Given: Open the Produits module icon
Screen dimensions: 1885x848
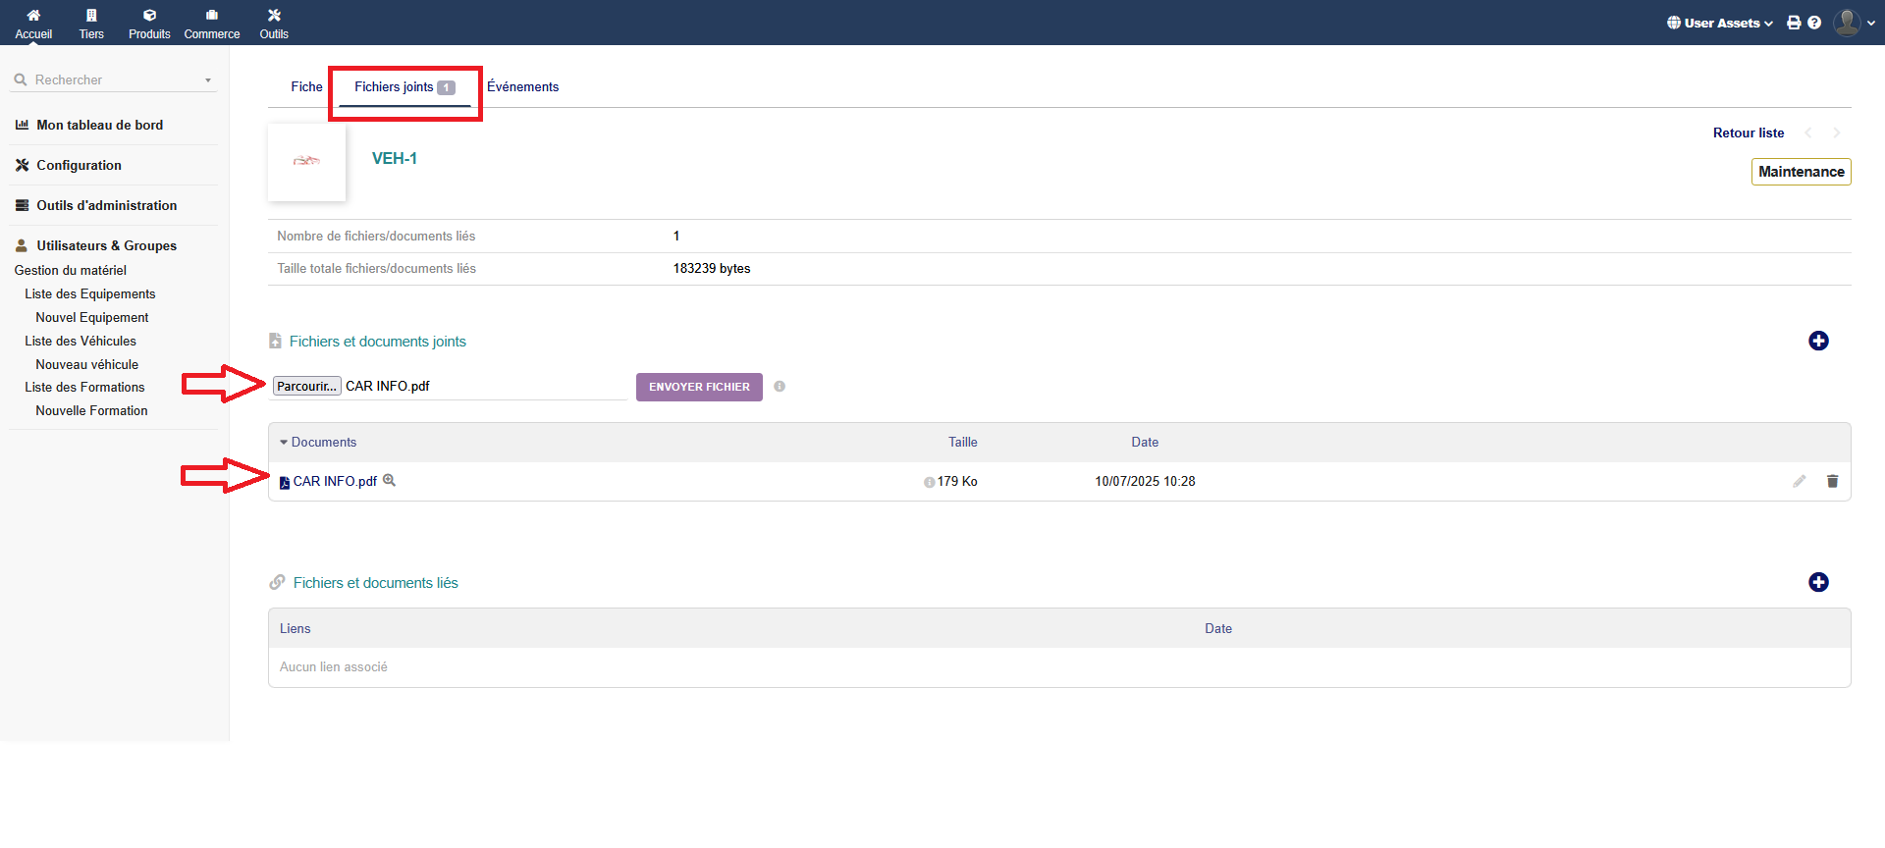Looking at the screenshot, I should point(149,16).
